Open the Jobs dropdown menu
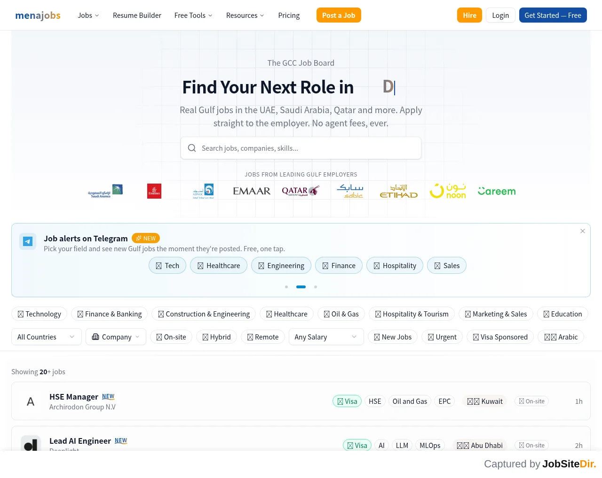 tap(88, 15)
